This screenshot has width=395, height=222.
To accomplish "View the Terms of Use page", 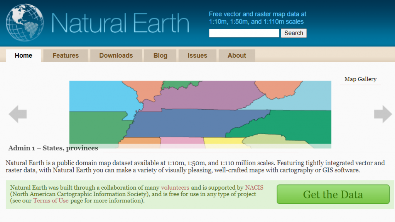I will (x=51, y=200).
